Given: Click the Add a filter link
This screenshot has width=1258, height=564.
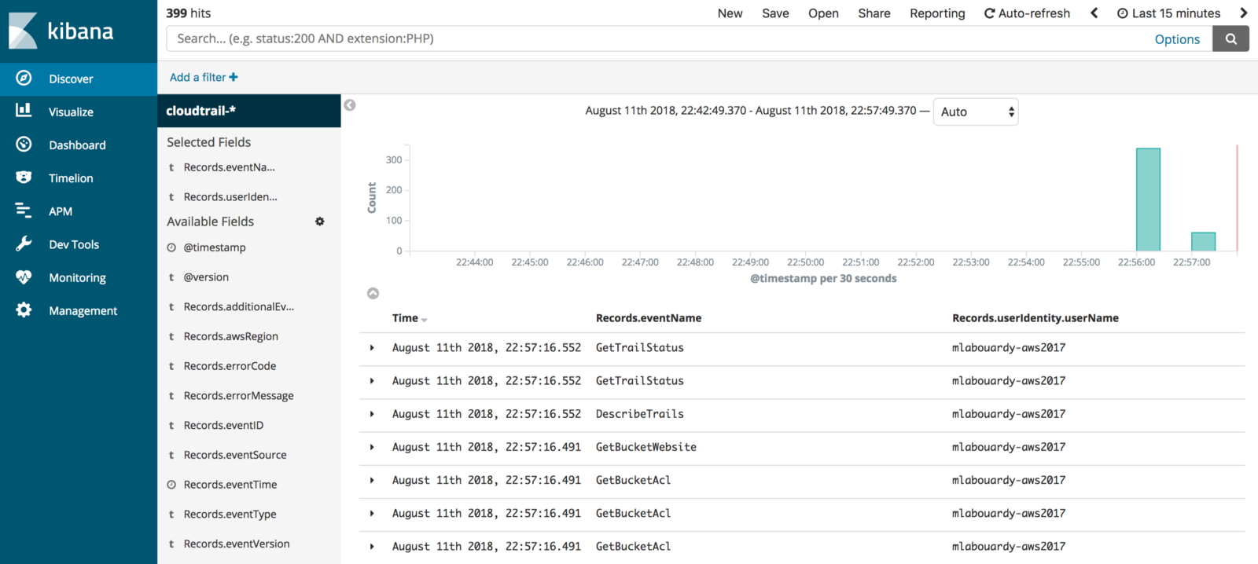Looking at the screenshot, I should [x=204, y=77].
